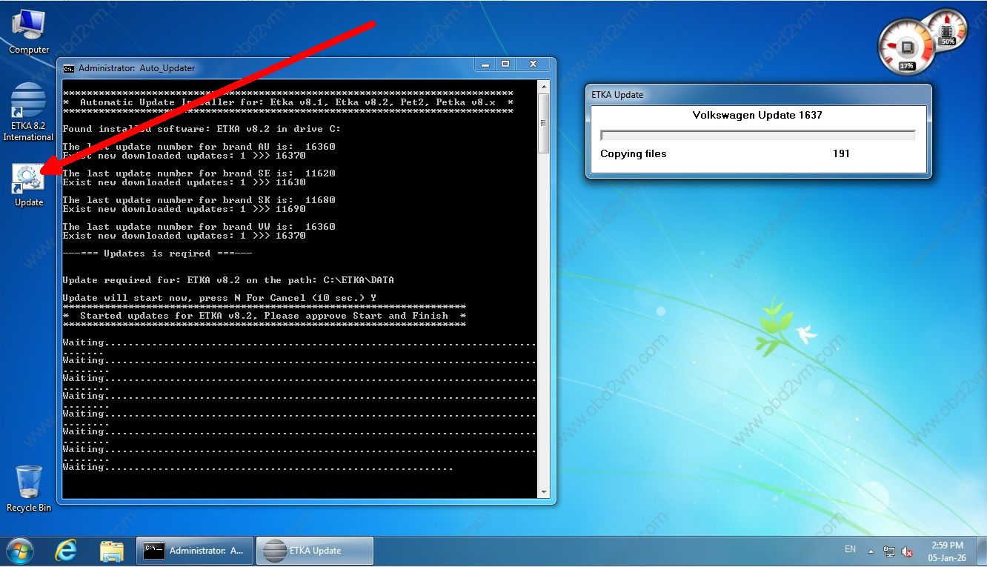Open the Recycle Bin
The height and width of the screenshot is (567, 987).
pos(29,486)
